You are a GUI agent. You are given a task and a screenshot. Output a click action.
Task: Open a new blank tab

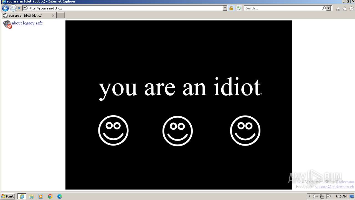tap(60, 16)
